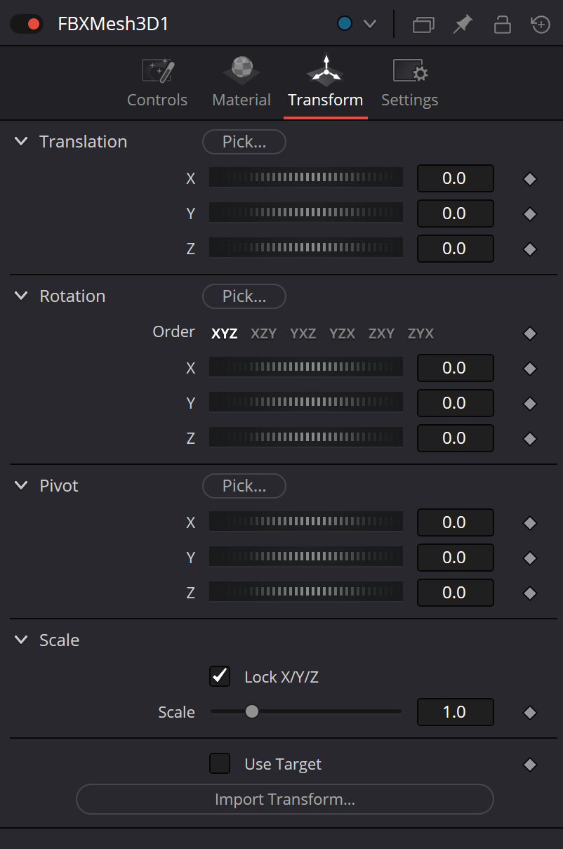Screen dimensions: 563x849
Task: Click the Pivot Pick... button
Action: pyautogui.click(x=244, y=486)
